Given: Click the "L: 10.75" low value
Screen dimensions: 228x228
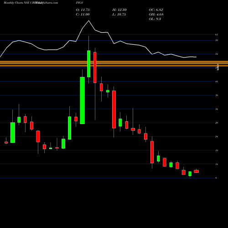Looking at the screenshot, I should click(119, 15).
